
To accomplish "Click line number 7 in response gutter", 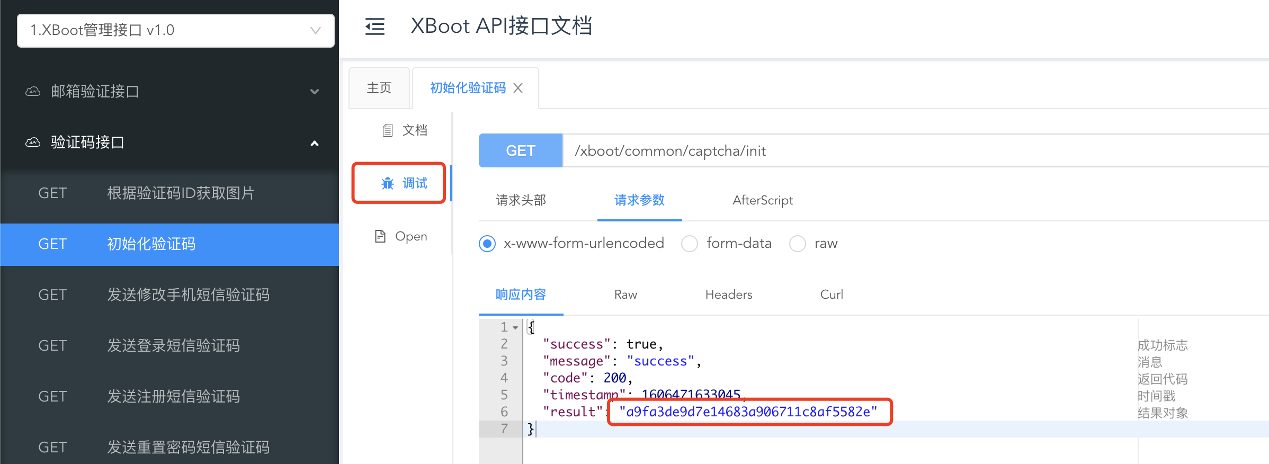I will [504, 429].
